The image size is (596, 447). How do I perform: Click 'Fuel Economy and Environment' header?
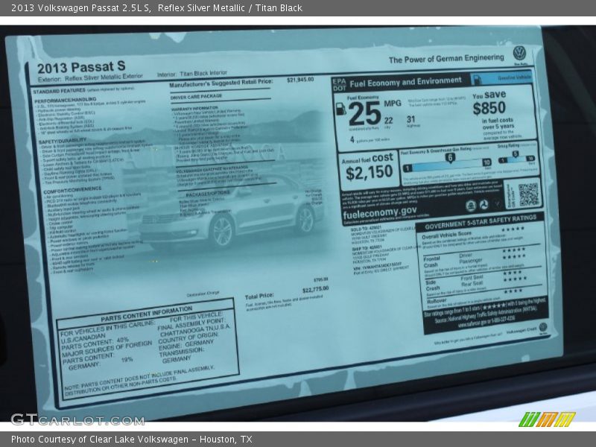point(405,82)
